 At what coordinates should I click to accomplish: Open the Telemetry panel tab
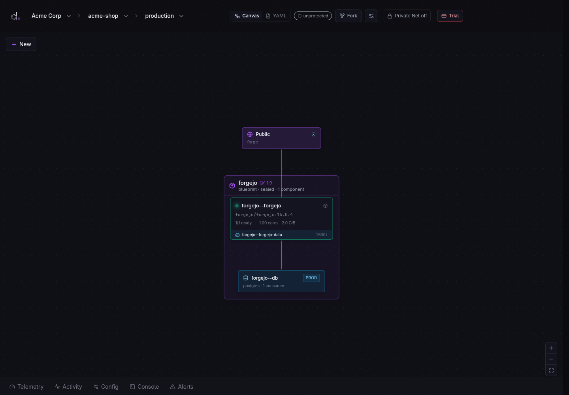pos(26,387)
